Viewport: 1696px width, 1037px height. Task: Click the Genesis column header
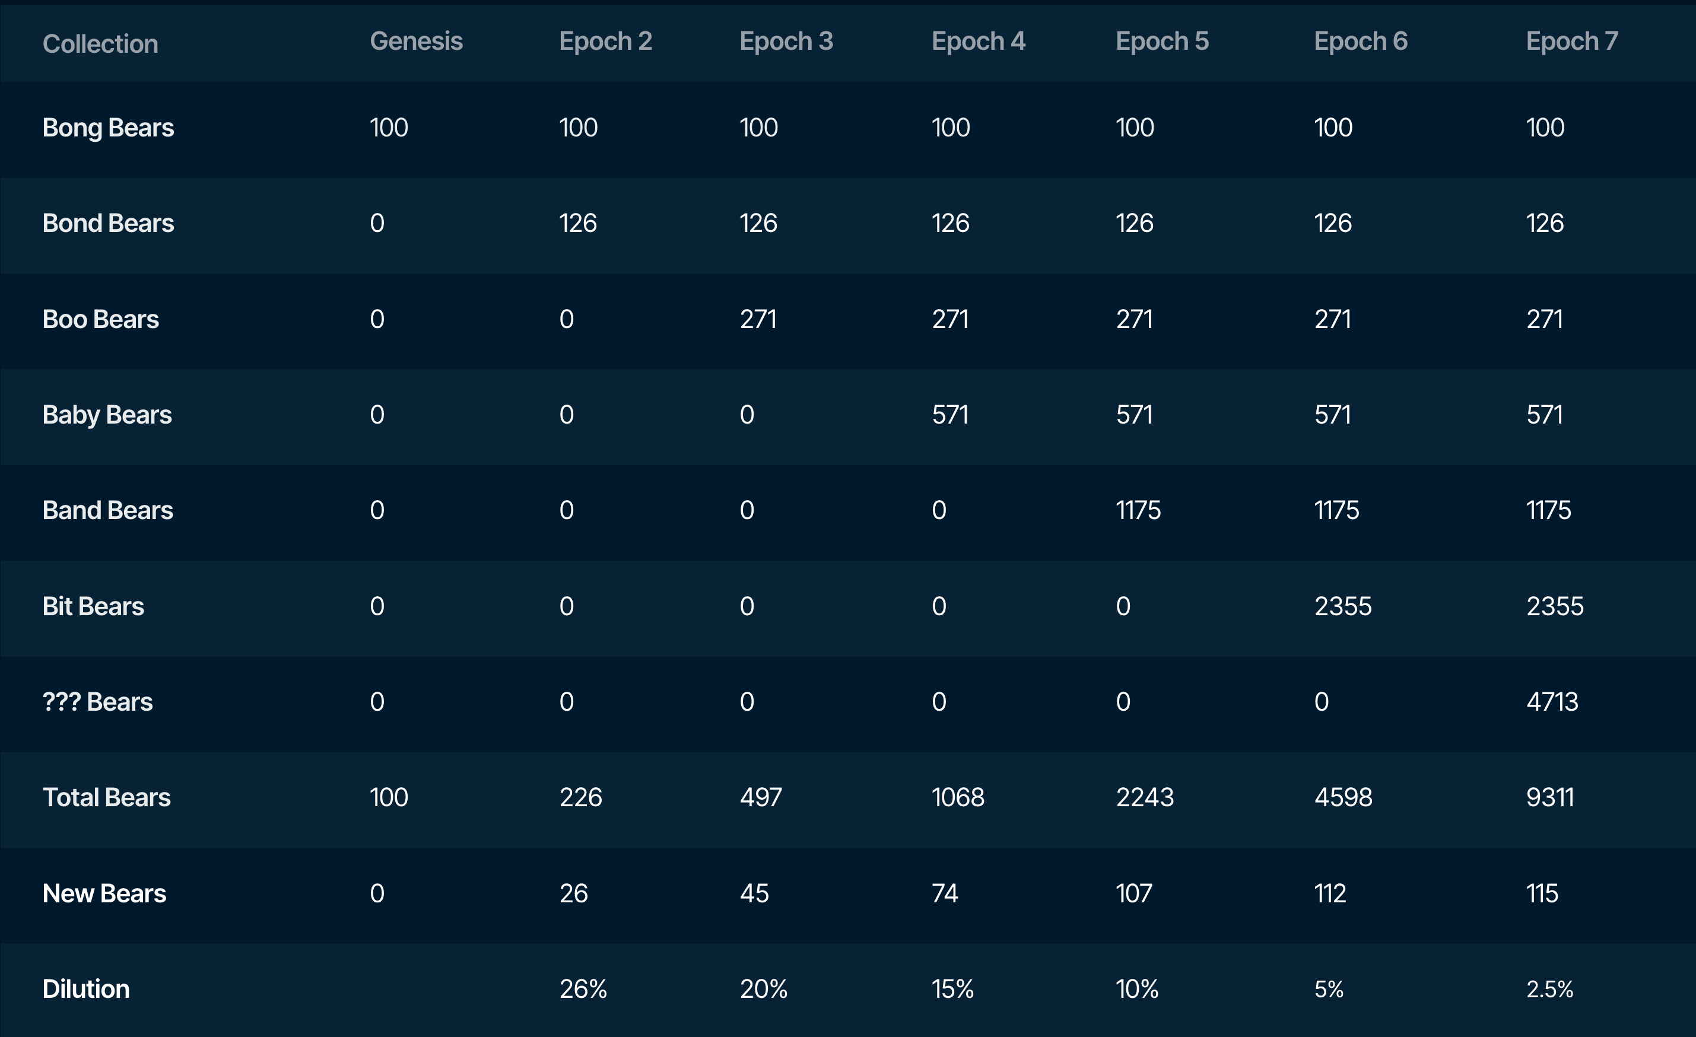click(x=416, y=42)
